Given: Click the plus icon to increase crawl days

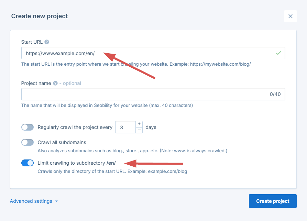Looking at the screenshot, I should 139,124.
